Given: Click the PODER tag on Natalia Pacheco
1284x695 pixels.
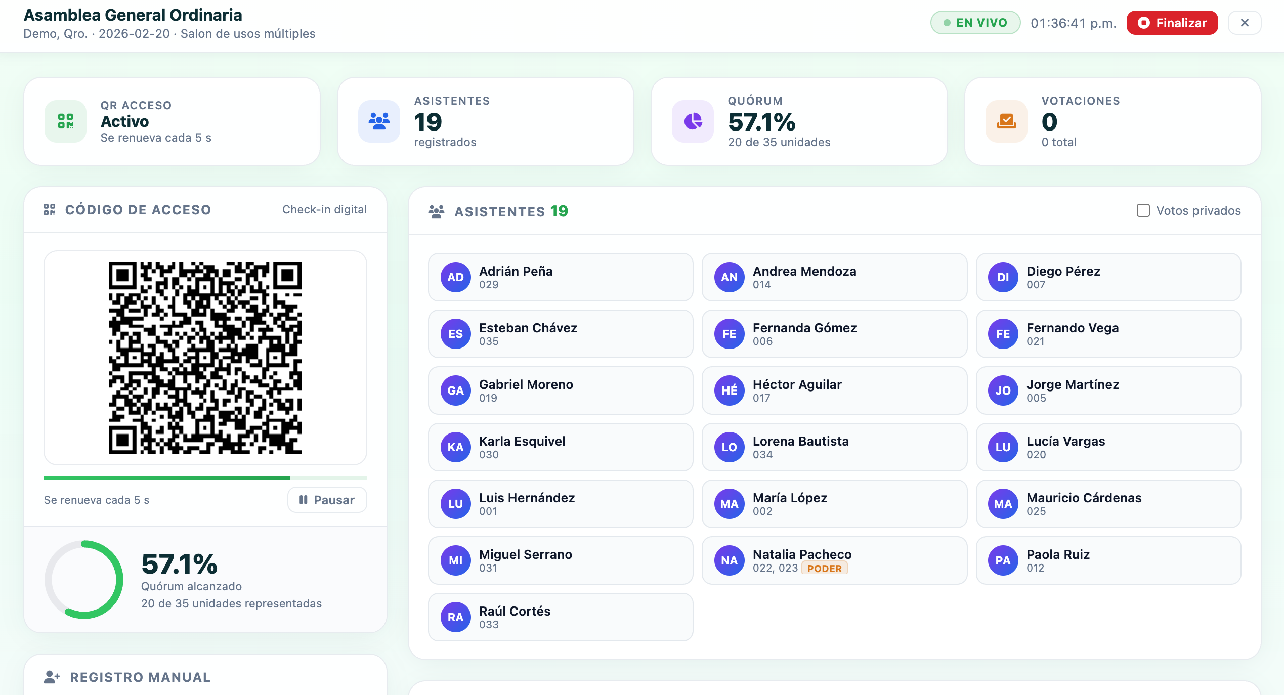Looking at the screenshot, I should click(824, 569).
